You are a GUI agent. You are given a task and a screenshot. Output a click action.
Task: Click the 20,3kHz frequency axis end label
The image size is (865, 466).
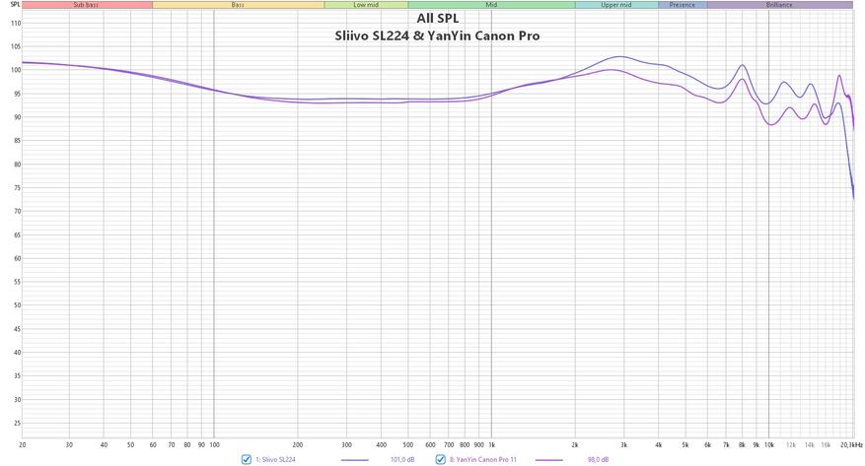click(x=851, y=444)
